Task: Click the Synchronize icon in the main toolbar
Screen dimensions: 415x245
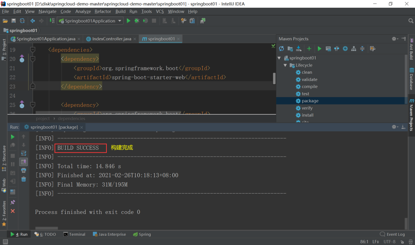Action: coord(22,21)
